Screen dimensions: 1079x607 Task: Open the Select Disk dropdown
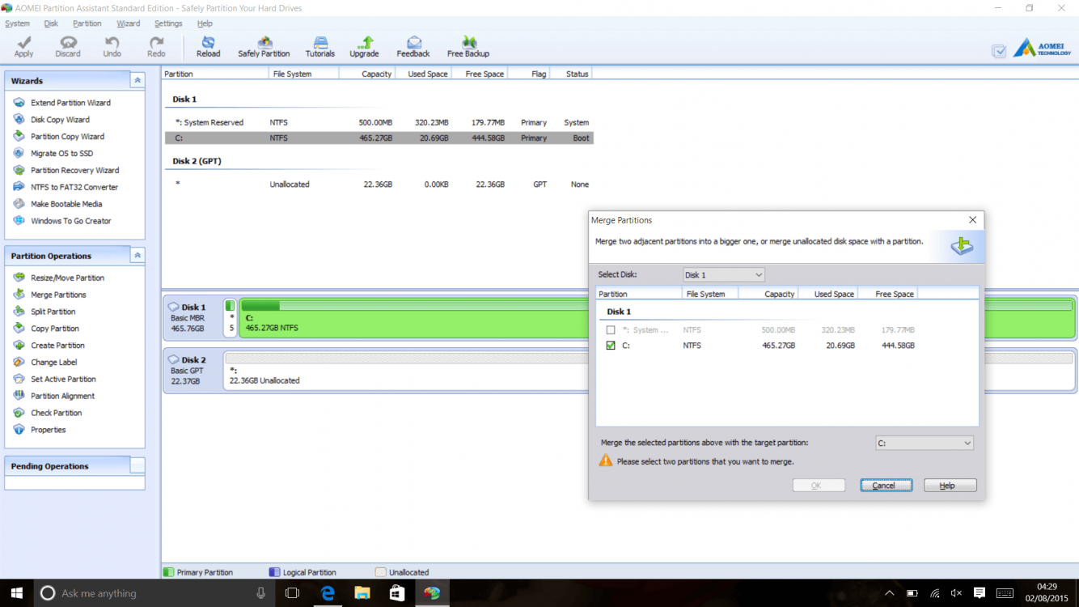[x=724, y=275]
